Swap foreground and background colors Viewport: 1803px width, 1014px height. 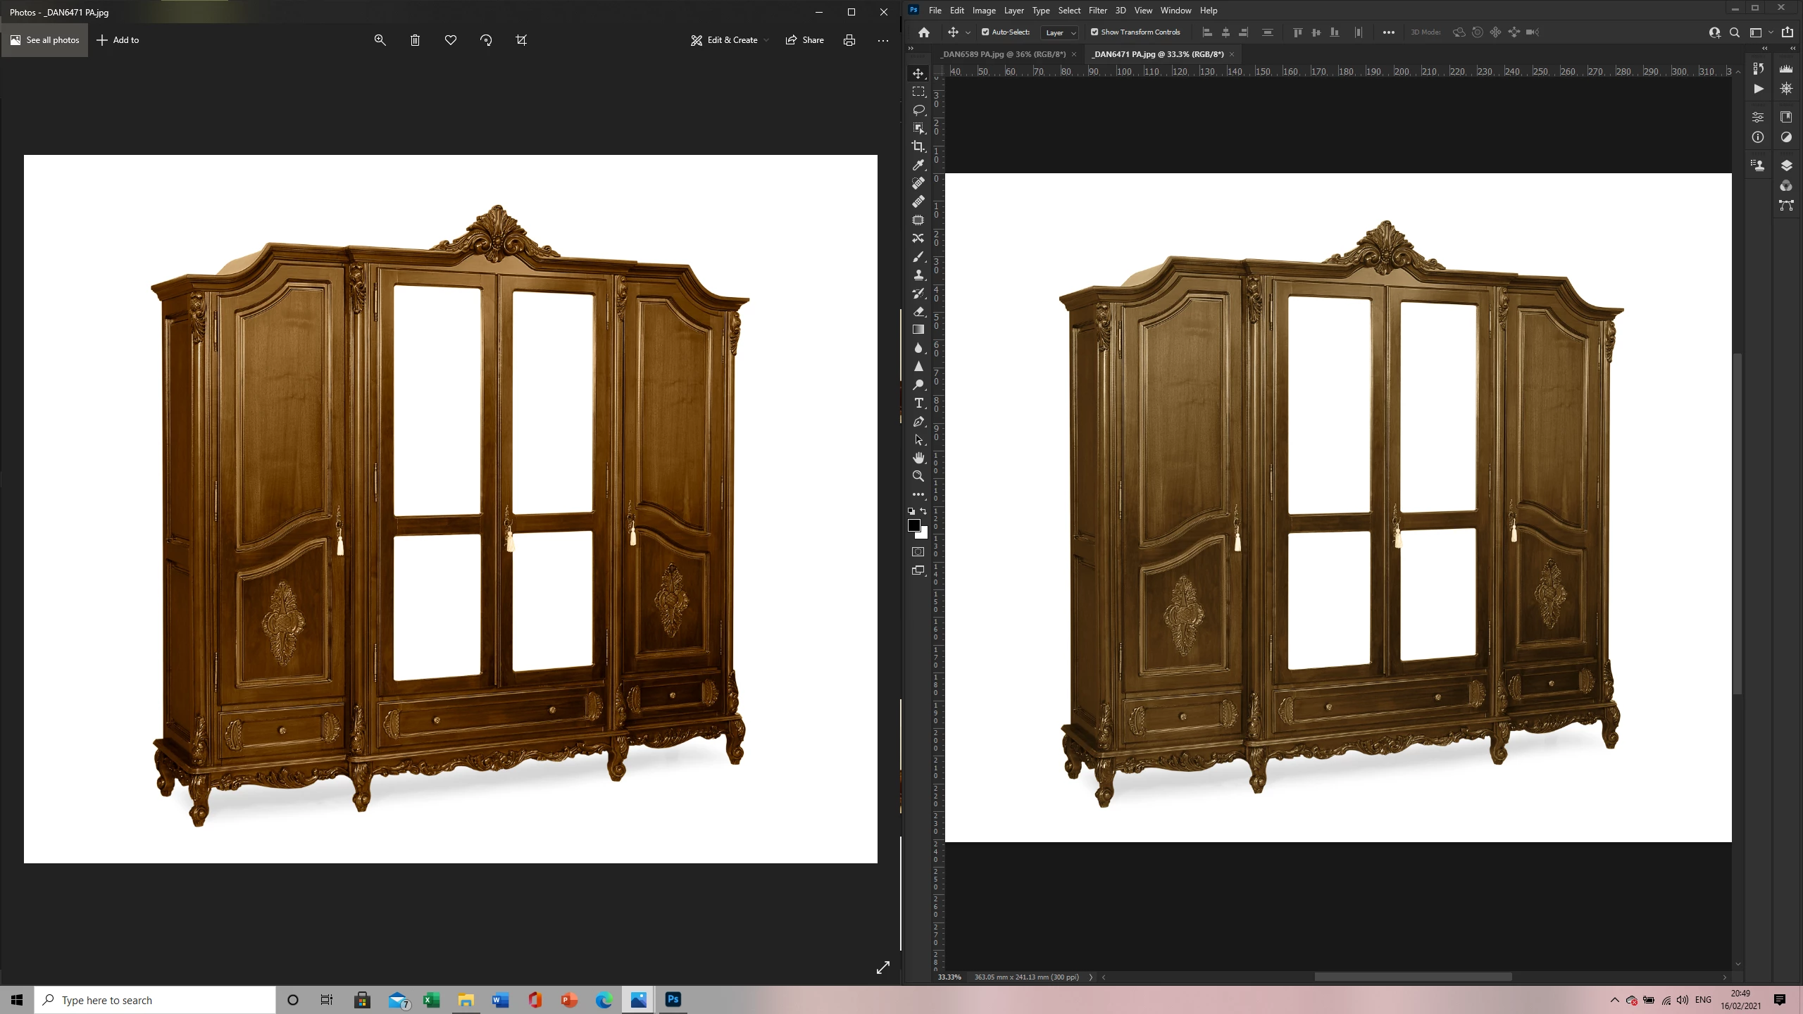tap(924, 511)
